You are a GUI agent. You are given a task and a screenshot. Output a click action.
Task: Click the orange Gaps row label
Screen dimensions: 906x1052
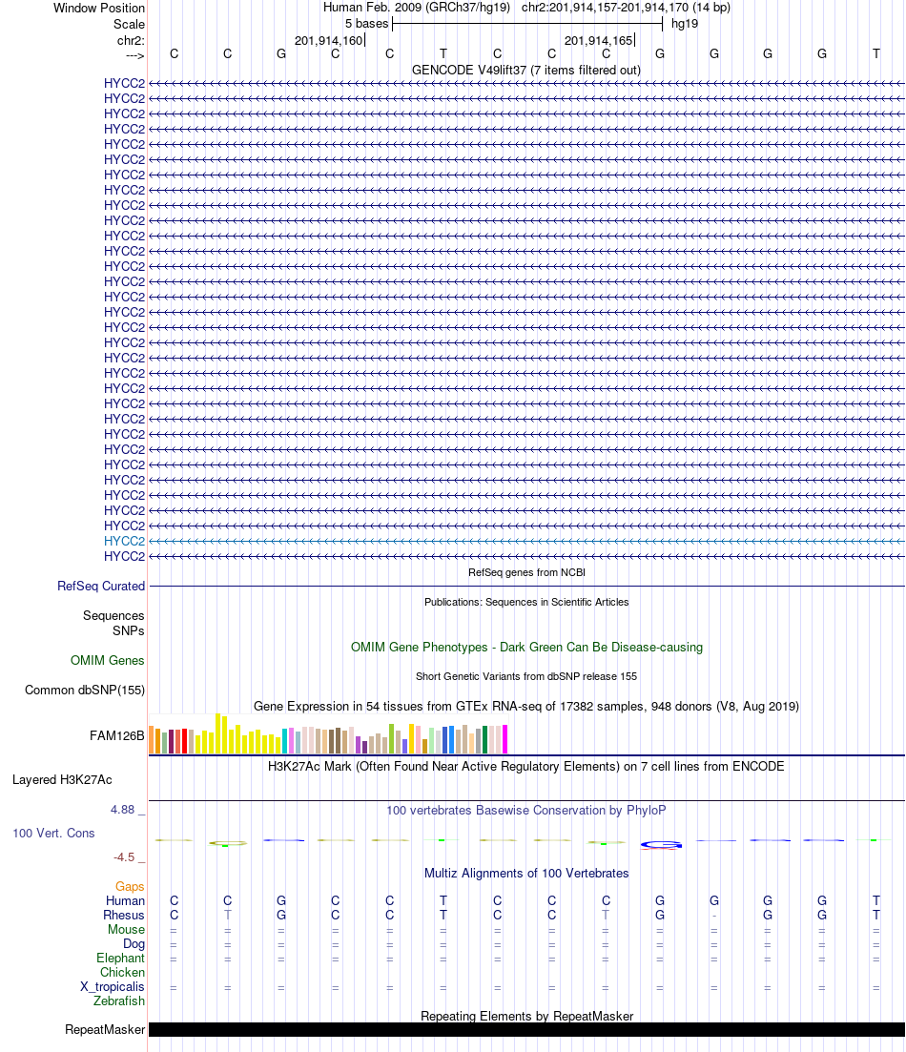tap(130, 886)
